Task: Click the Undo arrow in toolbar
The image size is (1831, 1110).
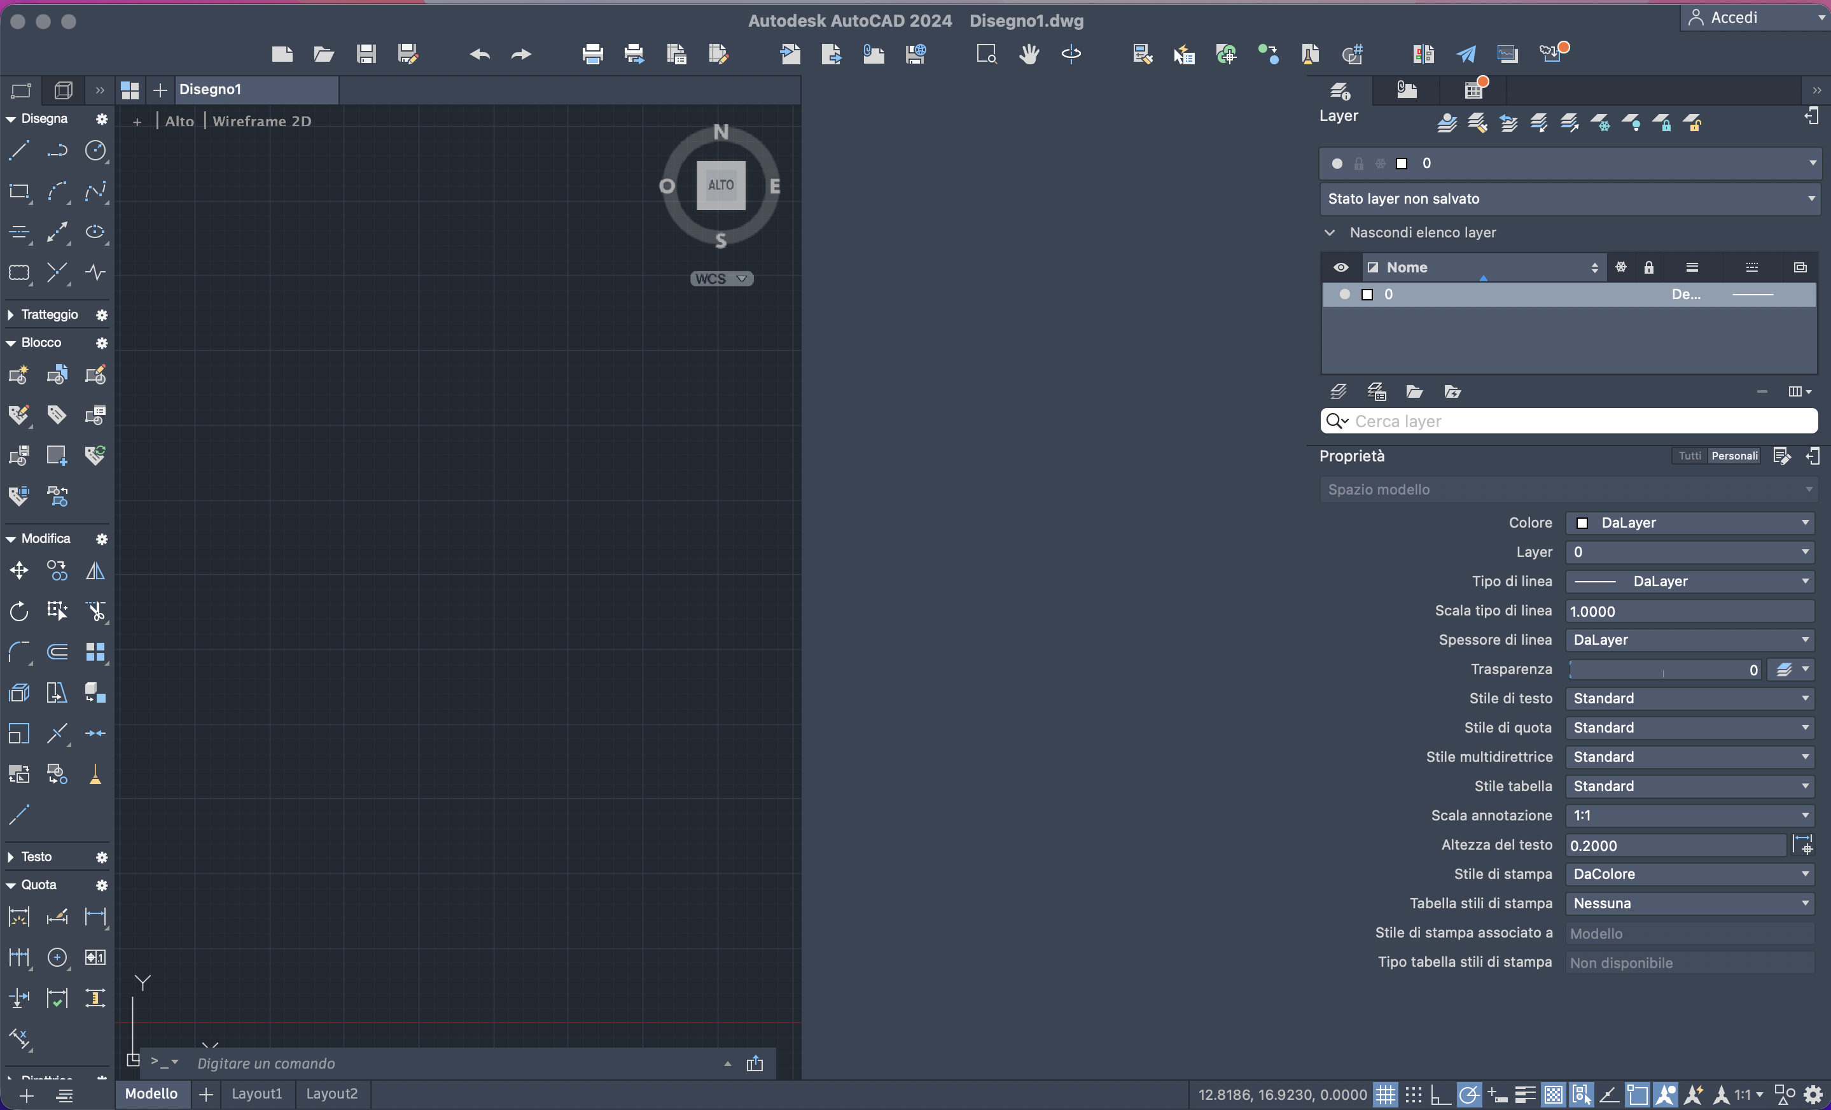Action: point(480,53)
